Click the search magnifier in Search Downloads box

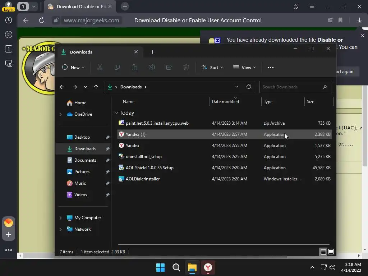[325, 87]
